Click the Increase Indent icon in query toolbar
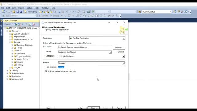197x111 pixels. click(113, 16)
